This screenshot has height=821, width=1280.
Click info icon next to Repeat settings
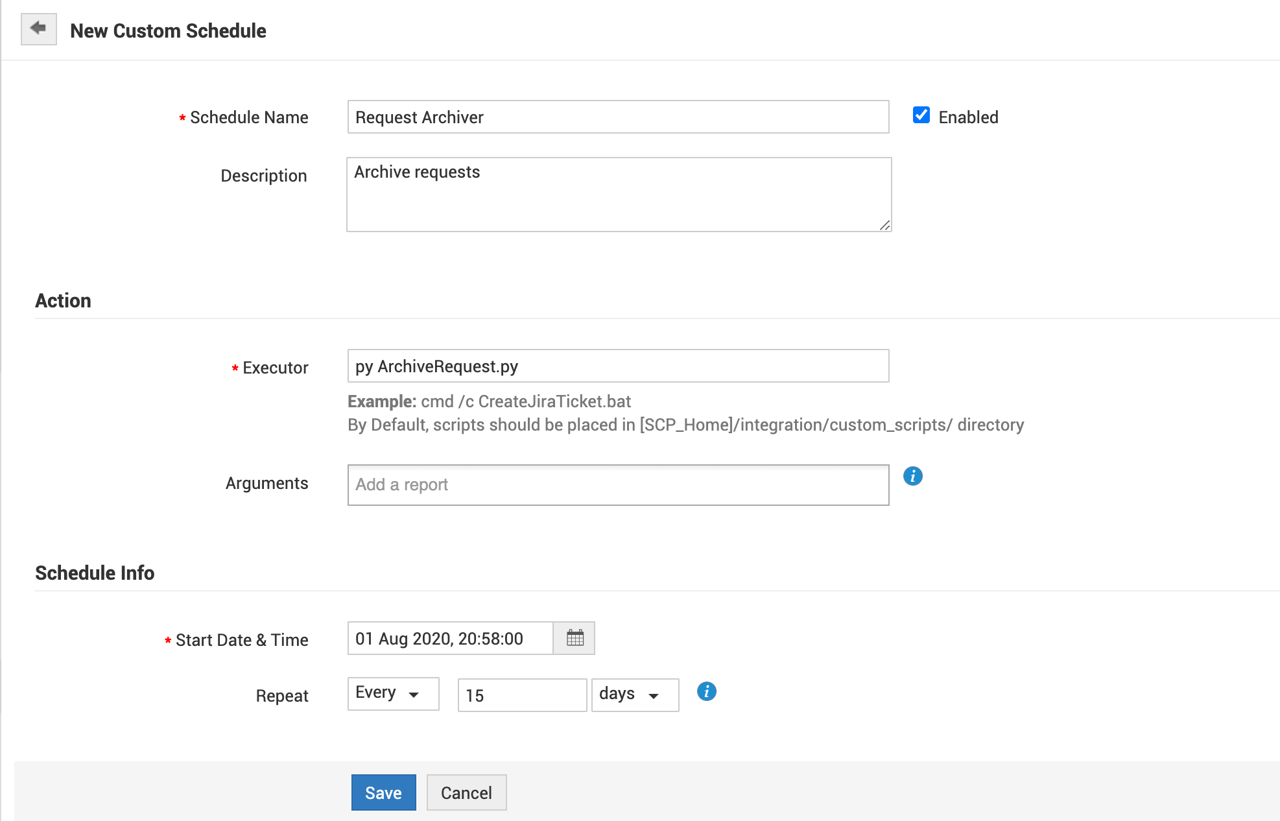[706, 691]
